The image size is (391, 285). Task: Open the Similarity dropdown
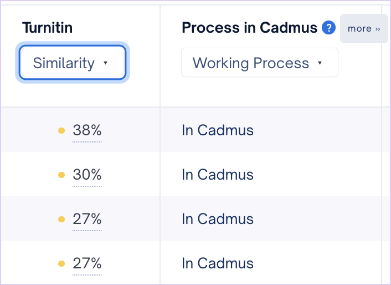[x=73, y=63]
